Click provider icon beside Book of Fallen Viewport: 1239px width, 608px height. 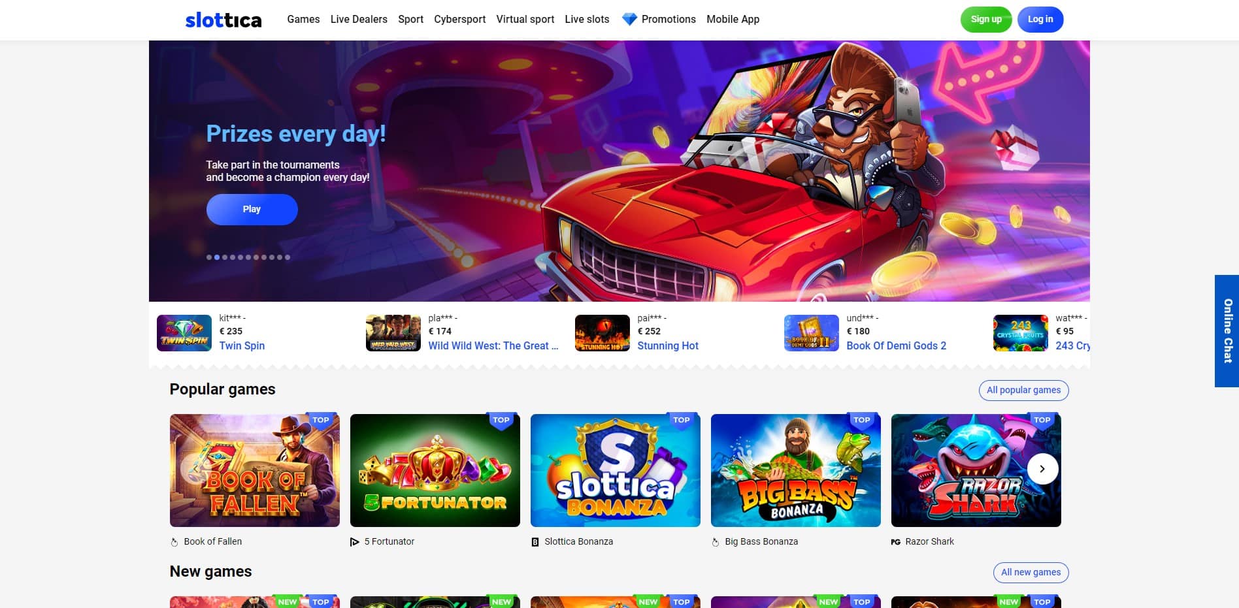[174, 542]
